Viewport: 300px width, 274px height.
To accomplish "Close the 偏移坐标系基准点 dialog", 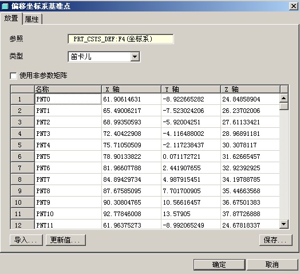I will click(294, 6).
